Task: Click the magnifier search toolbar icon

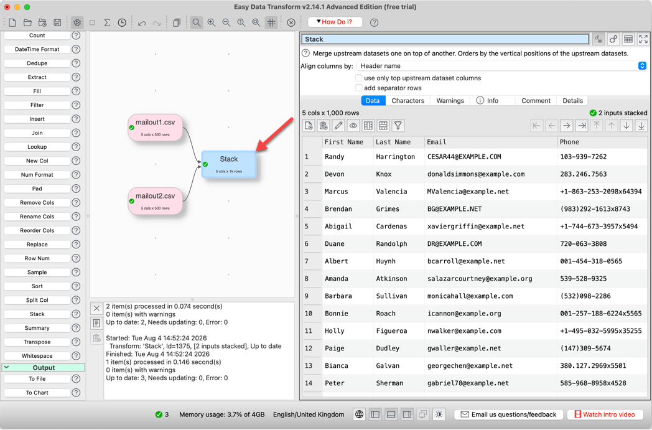Action: (196, 22)
